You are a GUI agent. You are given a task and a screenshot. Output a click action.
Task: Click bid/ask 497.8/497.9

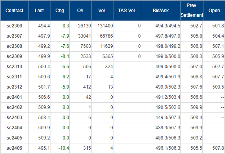(x=168, y=36)
